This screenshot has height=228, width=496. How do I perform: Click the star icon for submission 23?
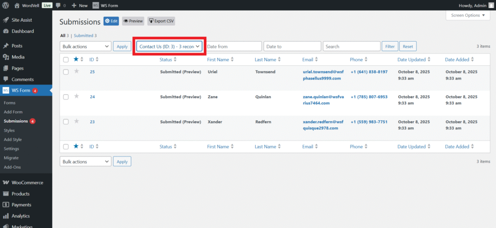click(x=76, y=122)
